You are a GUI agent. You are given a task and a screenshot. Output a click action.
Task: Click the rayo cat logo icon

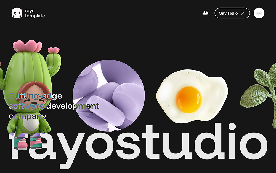tap(17, 13)
